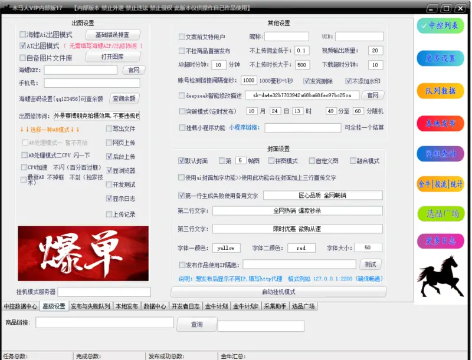Click the 启动挂机模式 button

(278, 292)
